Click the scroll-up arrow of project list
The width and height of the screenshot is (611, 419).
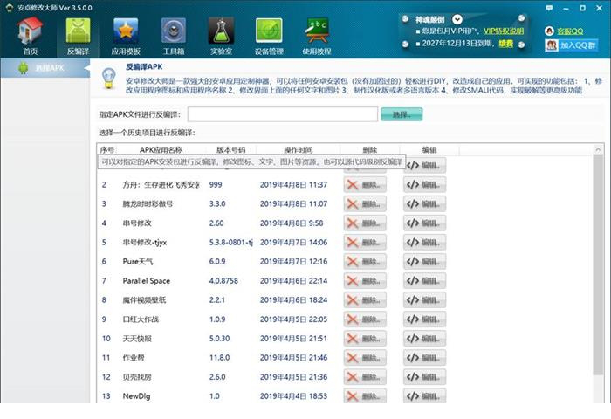598,149
